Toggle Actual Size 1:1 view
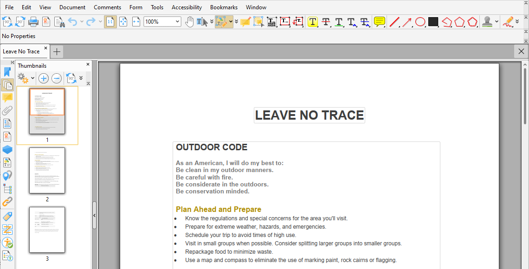The image size is (529, 269). [x=110, y=22]
